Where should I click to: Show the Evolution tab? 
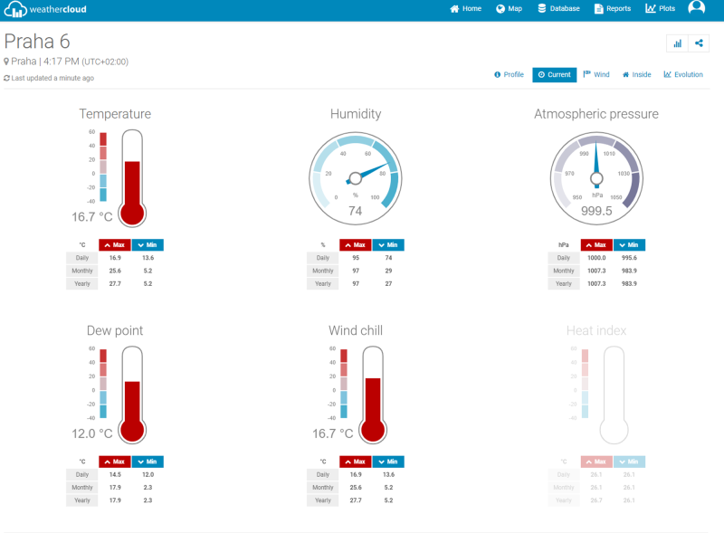(x=683, y=74)
